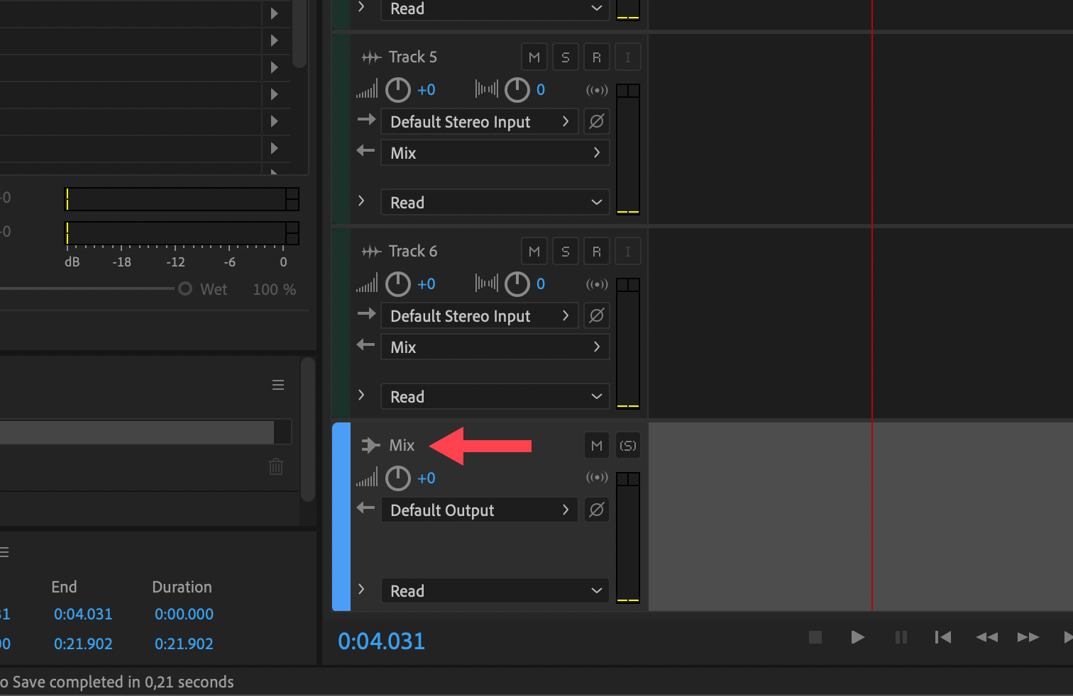Open Track 6 Read automation mode dropdown
Image resolution: width=1073 pixels, height=696 pixels.
(495, 397)
